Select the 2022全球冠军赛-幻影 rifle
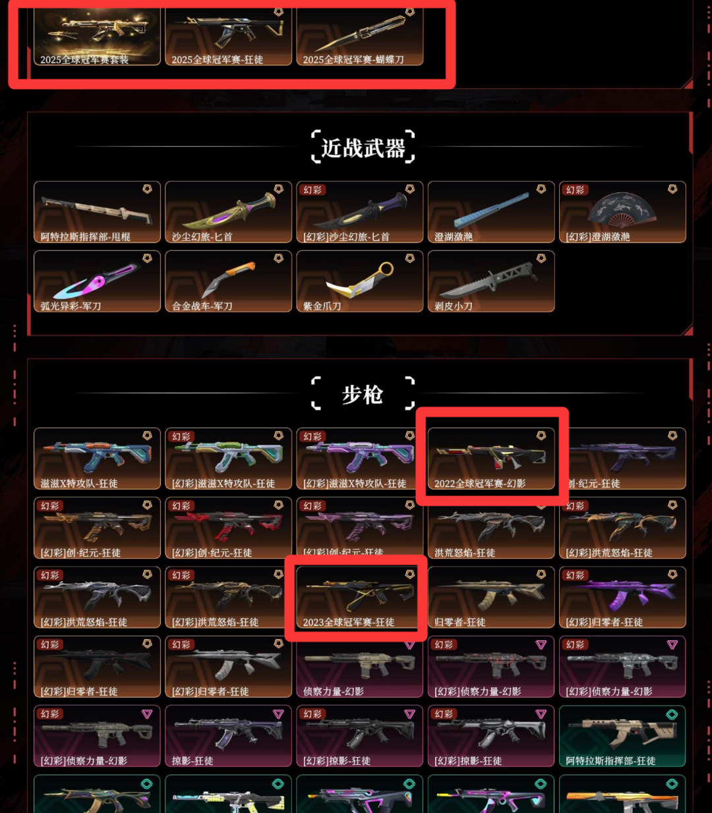This screenshot has height=813, width=712. 491,459
